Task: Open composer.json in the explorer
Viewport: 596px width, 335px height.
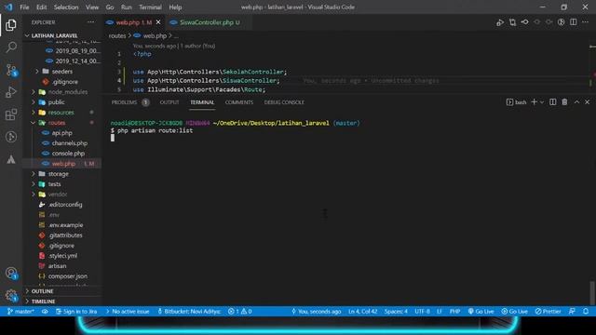Action: coord(68,276)
